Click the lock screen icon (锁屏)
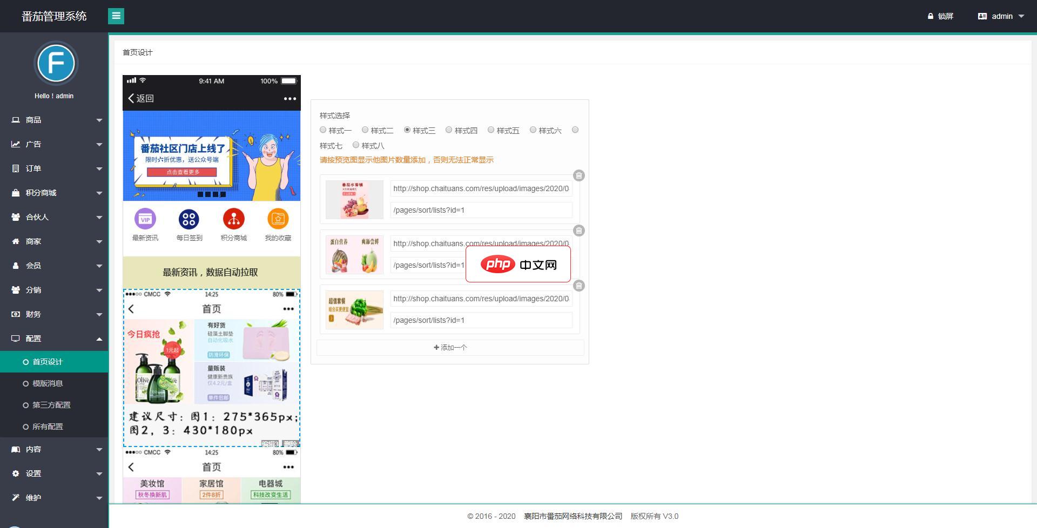 (x=931, y=16)
